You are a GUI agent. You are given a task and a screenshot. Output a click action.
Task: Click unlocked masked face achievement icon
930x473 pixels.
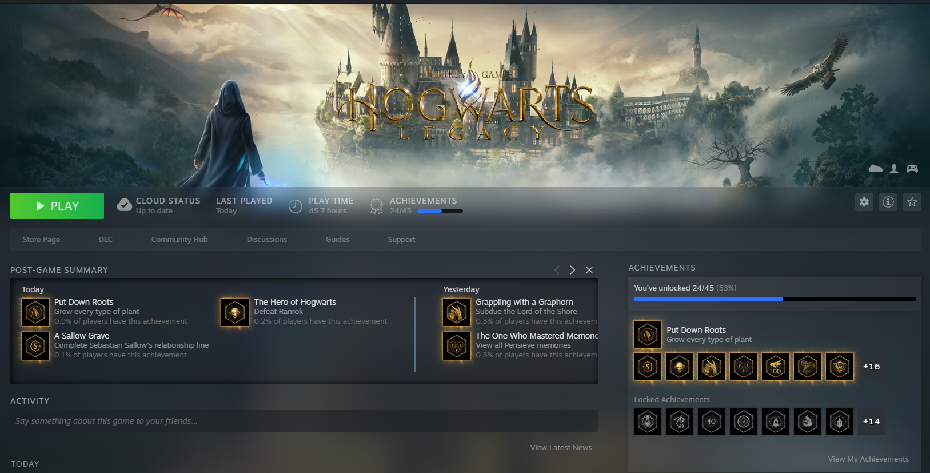pos(840,367)
